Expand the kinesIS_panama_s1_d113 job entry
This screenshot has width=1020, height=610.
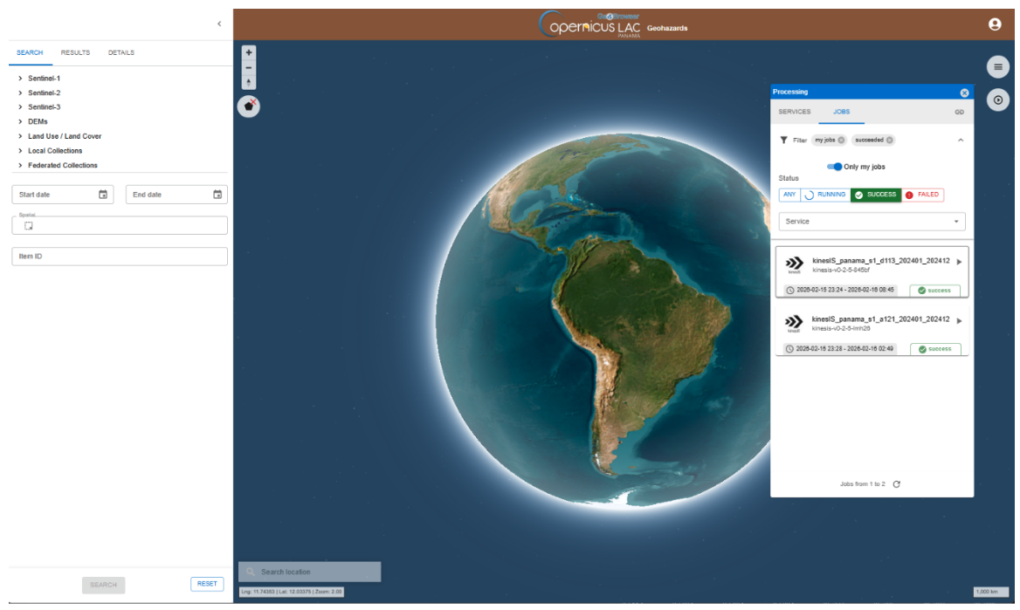tap(960, 262)
